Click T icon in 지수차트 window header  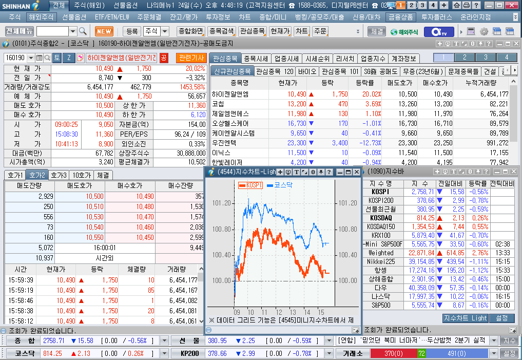click(296, 172)
